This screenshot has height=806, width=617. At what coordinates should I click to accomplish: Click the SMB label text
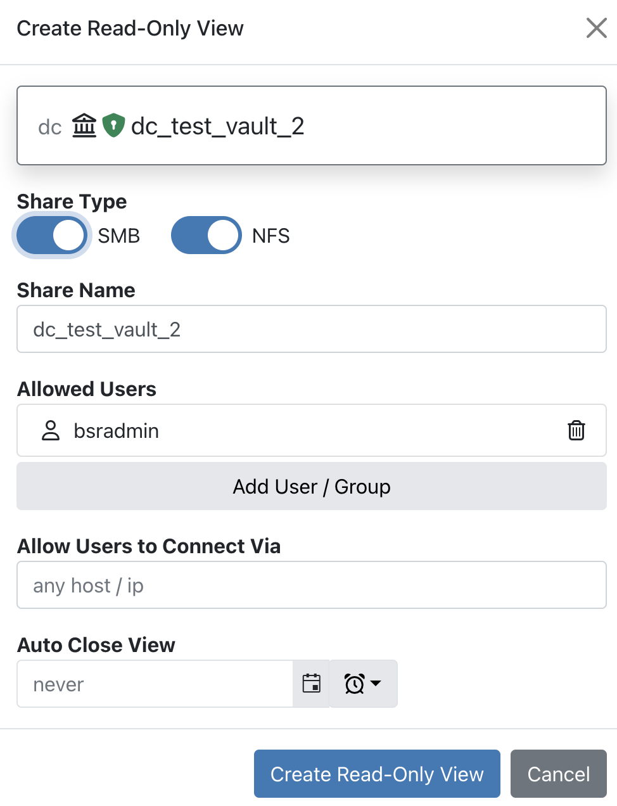(x=118, y=236)
